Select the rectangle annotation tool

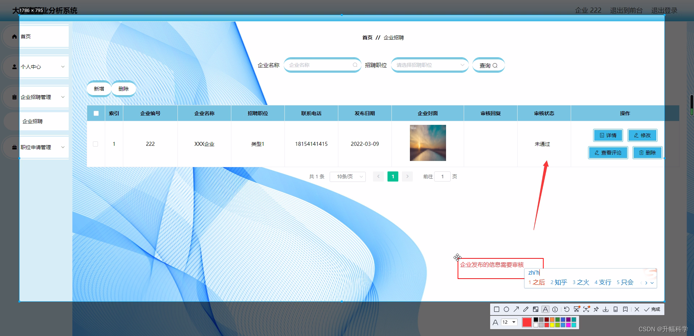pyautogui.click(x=497, y=309)
